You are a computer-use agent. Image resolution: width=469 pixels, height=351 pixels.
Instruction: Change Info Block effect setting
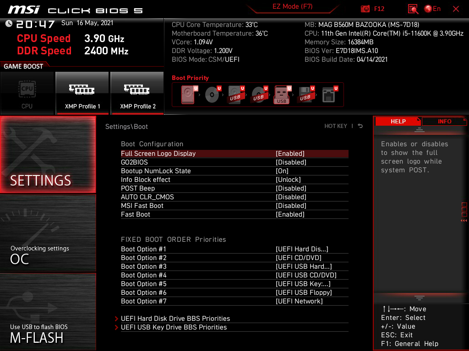point(234,179)
